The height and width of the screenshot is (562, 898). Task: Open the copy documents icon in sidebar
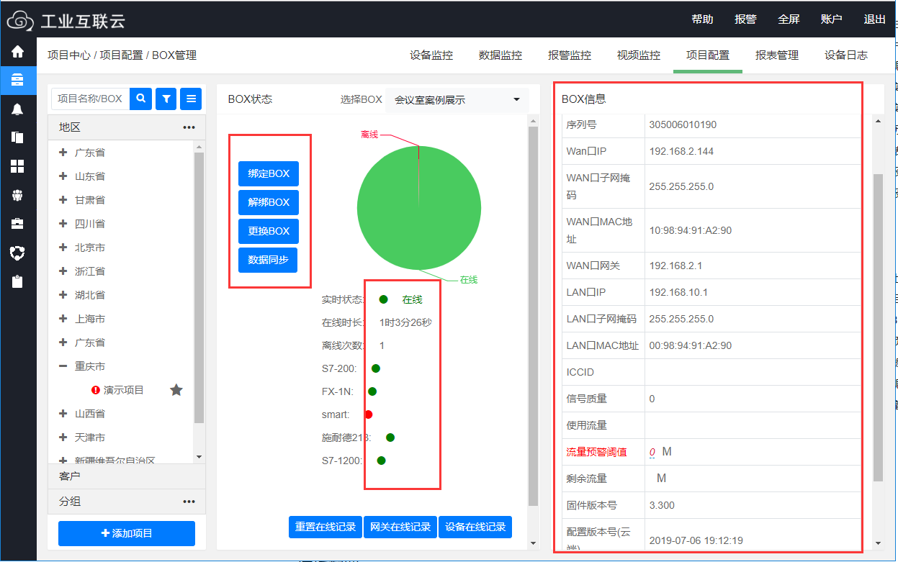[17, 137]
